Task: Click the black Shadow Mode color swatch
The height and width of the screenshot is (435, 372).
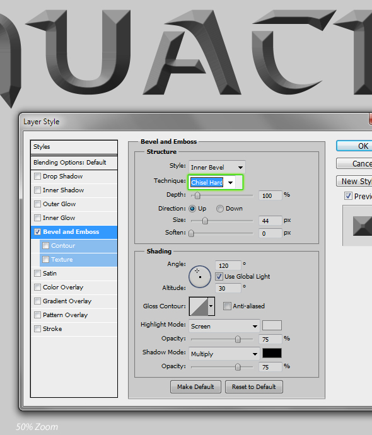Action: (272, 353)
